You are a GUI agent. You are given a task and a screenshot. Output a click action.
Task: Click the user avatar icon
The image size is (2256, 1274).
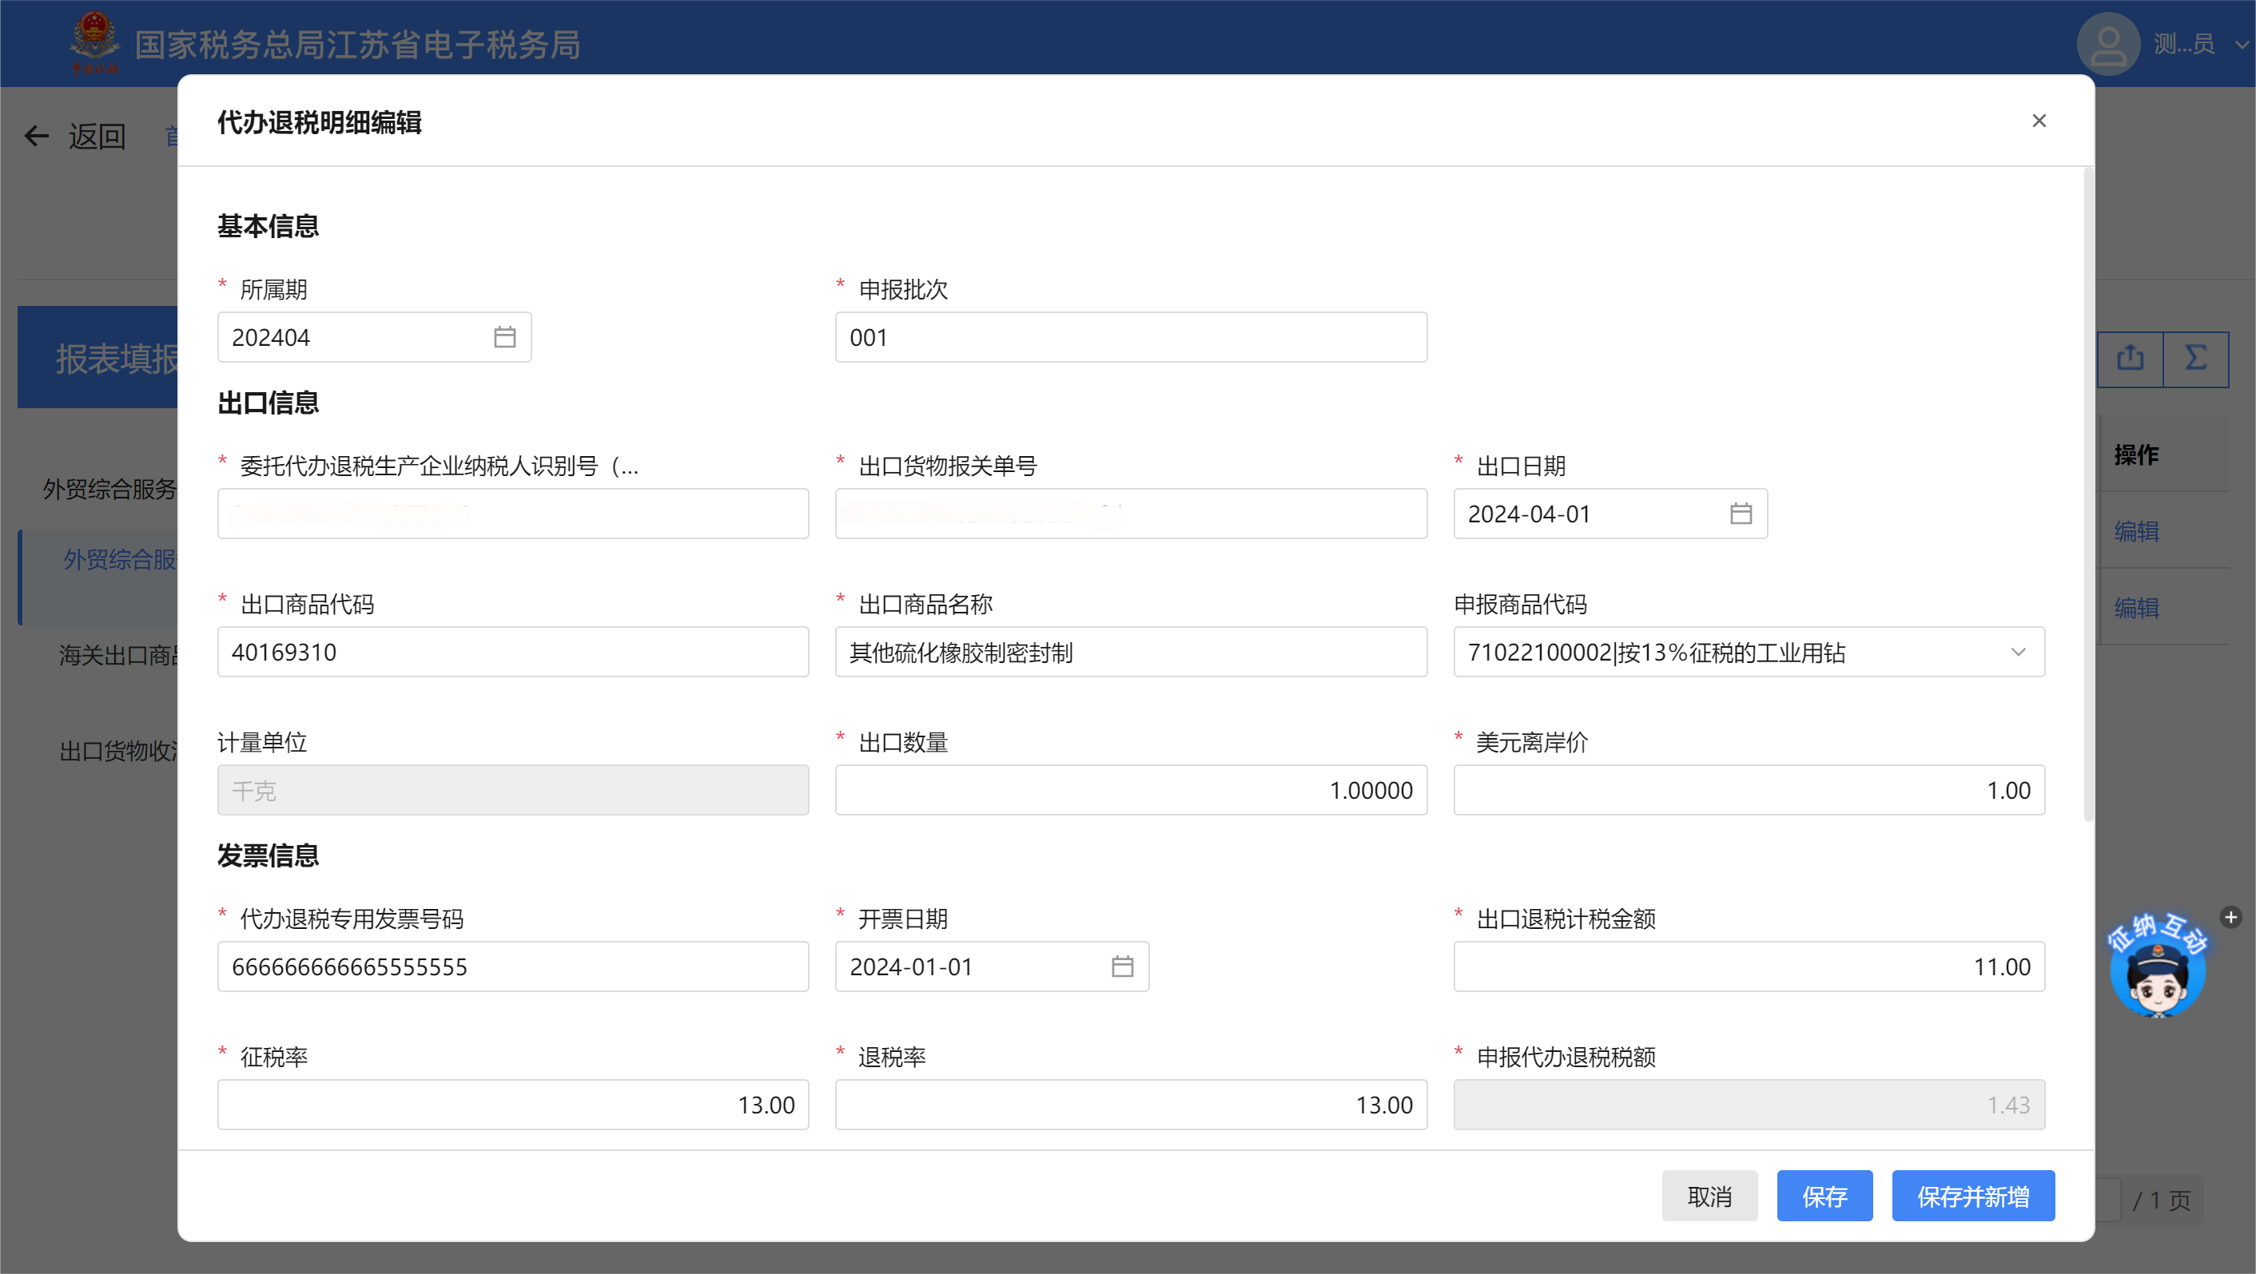[2107, 44]
